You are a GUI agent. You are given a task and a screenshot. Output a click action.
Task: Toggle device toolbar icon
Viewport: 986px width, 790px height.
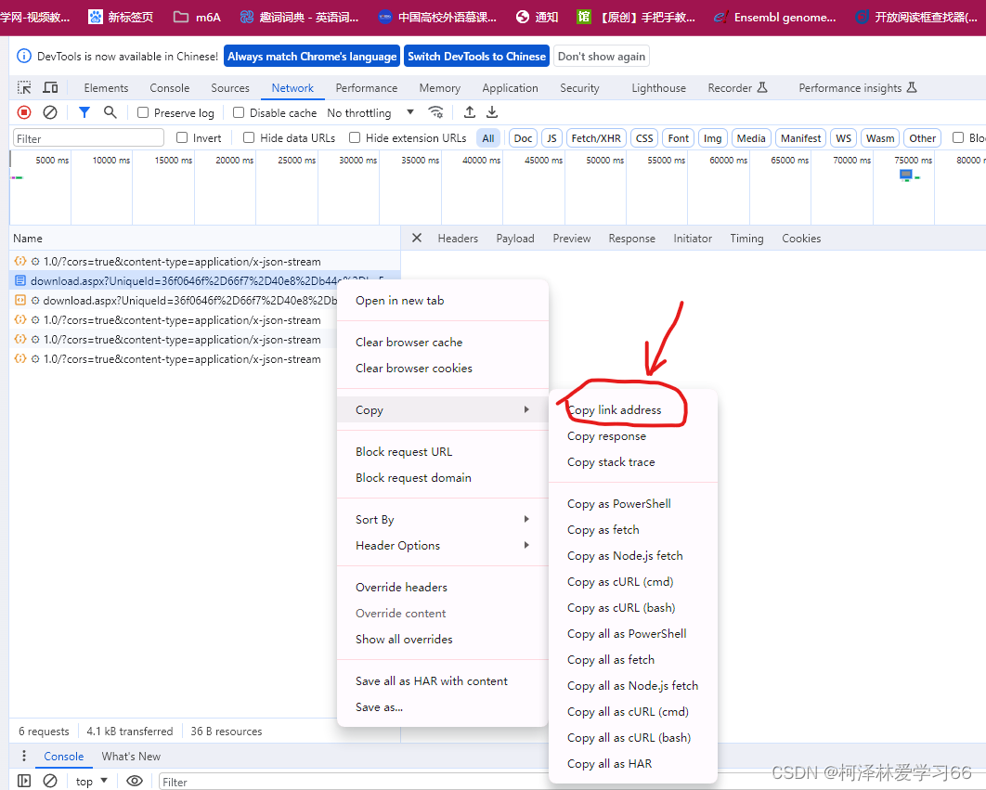point(50,87)
